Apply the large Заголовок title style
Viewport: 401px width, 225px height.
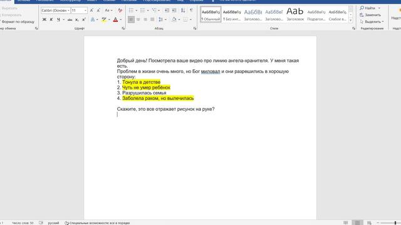point(295,14)
